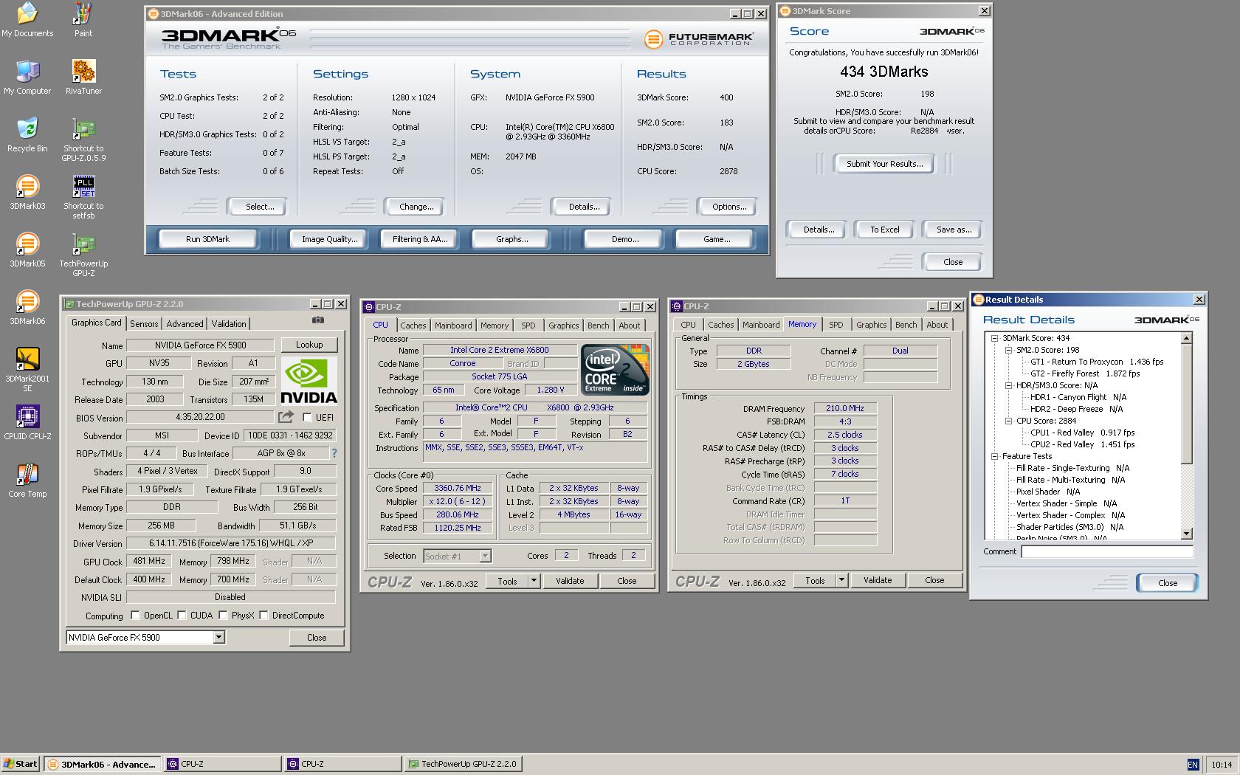
Task: Select CPU2 - Red Valley tree row
Action: coord(1083,444)
